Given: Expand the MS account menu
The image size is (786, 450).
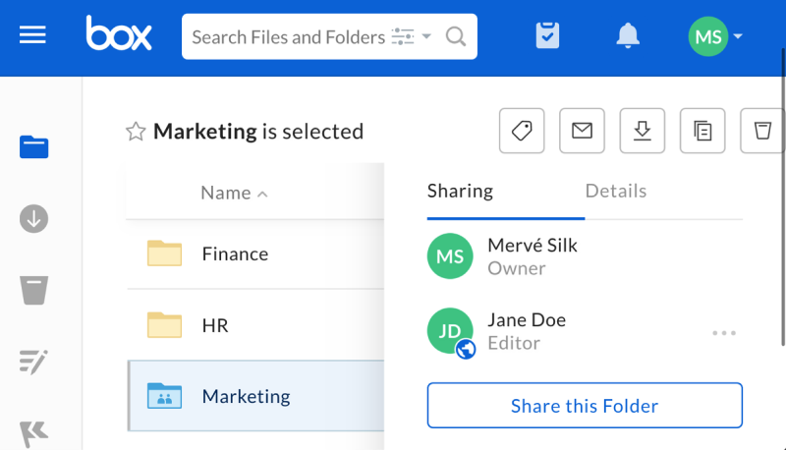Looking at the screenshot, I should click(x=715, y=37).
